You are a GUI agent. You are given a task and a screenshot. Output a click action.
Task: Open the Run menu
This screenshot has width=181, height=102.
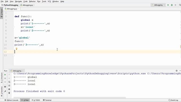[x=39, y=1]
